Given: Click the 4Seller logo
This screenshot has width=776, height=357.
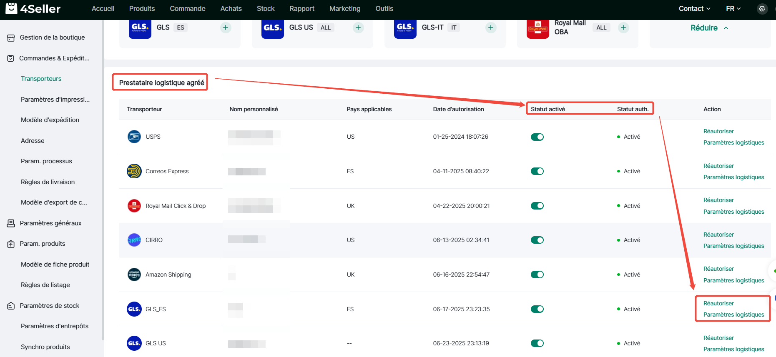Looking at the screenshot, I should click(x=33, y=8).
